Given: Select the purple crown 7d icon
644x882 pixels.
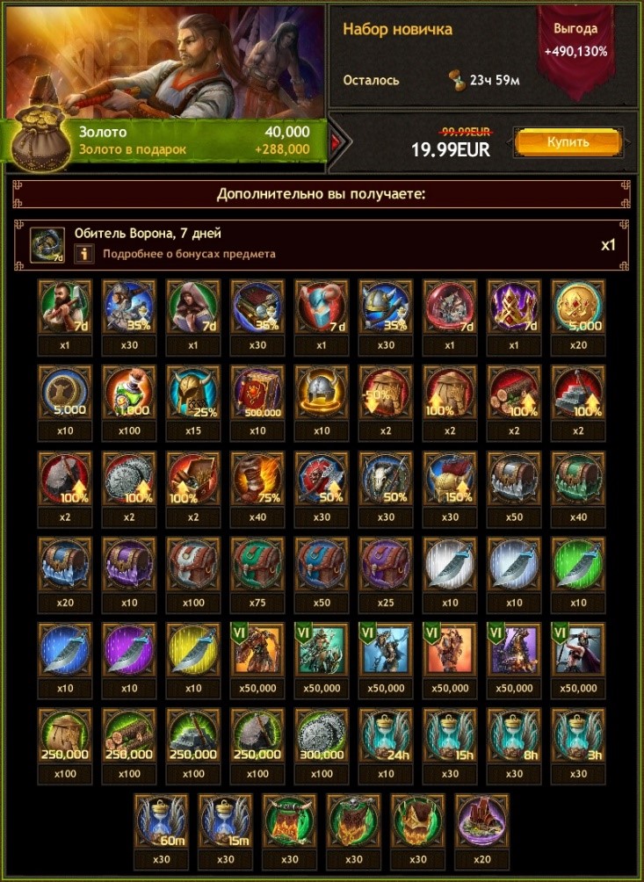Looking at the screenshot, I should 514,307.
